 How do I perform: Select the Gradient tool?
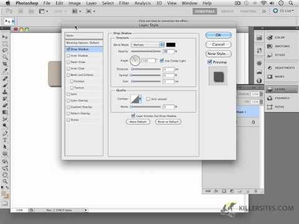[4, 112]
